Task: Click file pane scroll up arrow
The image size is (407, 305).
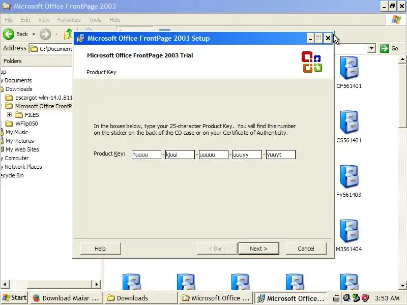Action: 402,59
